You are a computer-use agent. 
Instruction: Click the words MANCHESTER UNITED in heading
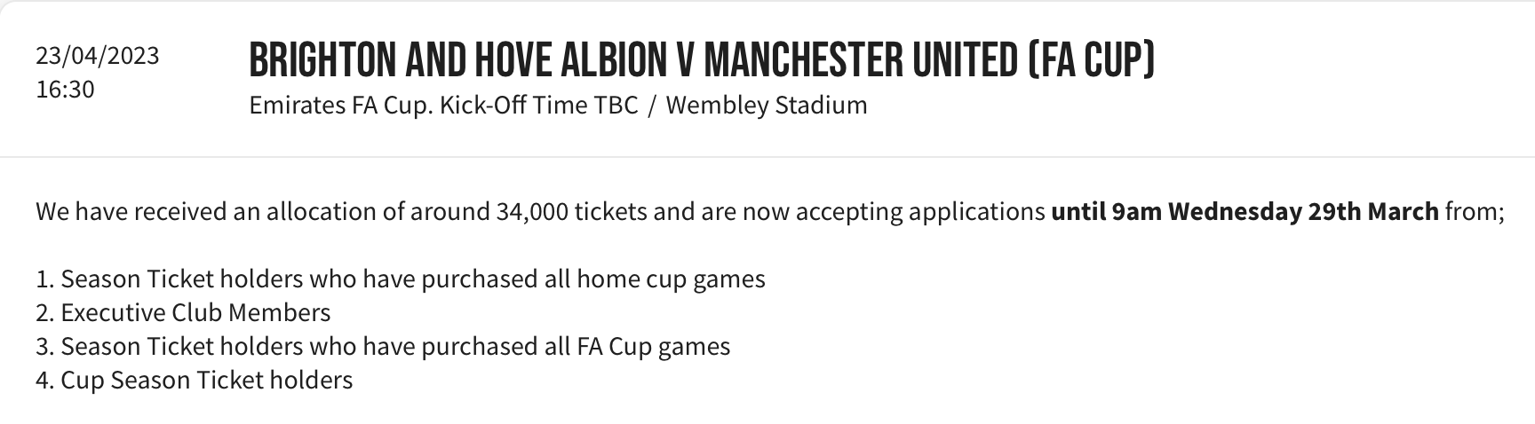point(861,59)
